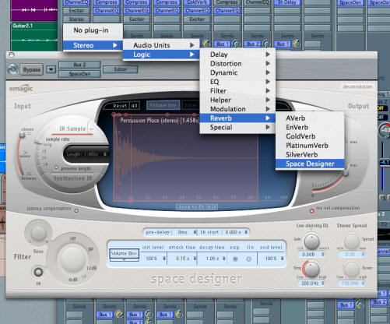Click the 0.0dB gain value field
Image resolution: width=390 pixels, height=324 pixels.
coord(311,255)
